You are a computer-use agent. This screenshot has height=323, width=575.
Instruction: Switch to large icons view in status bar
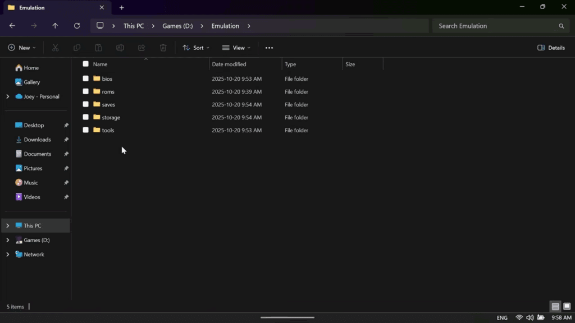click(567, 307)
